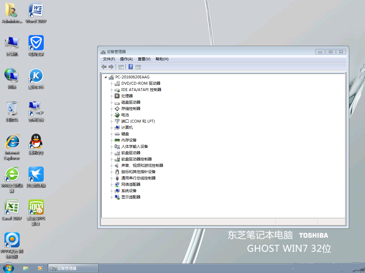
Task: Open media player pinned on the taskbar
Action: pos(40,268)
